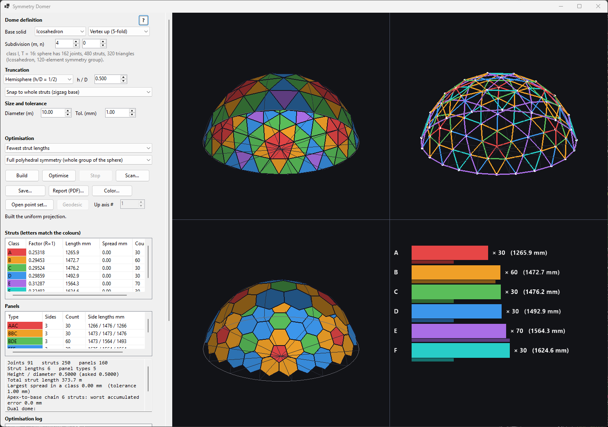Select the AAC panel type row
This screenshot has width=608, height=427.
(x=76, y=326)
